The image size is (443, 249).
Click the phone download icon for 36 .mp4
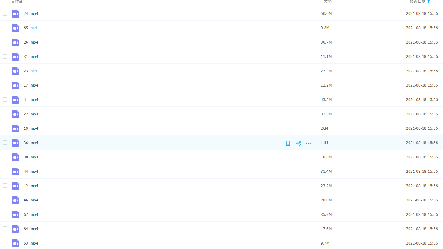tap(288, 143)
